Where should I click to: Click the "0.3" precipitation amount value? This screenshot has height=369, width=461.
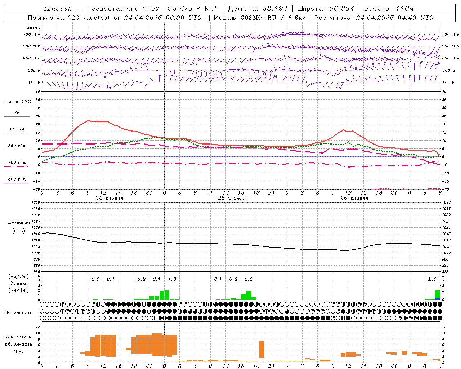click(x=142, y=279)
